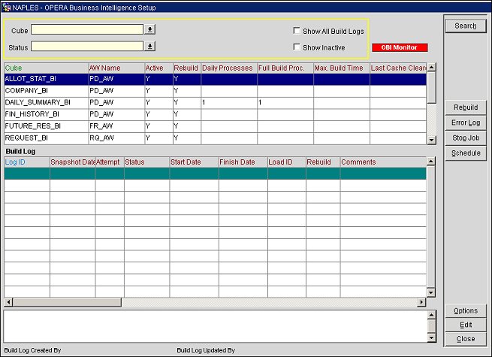Click inside the Cube input field

click(x=86, y=30)
